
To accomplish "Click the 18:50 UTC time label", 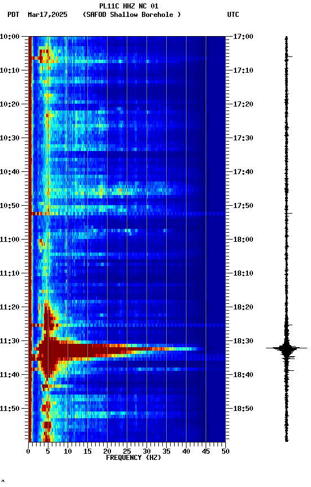I will [243, 409].
